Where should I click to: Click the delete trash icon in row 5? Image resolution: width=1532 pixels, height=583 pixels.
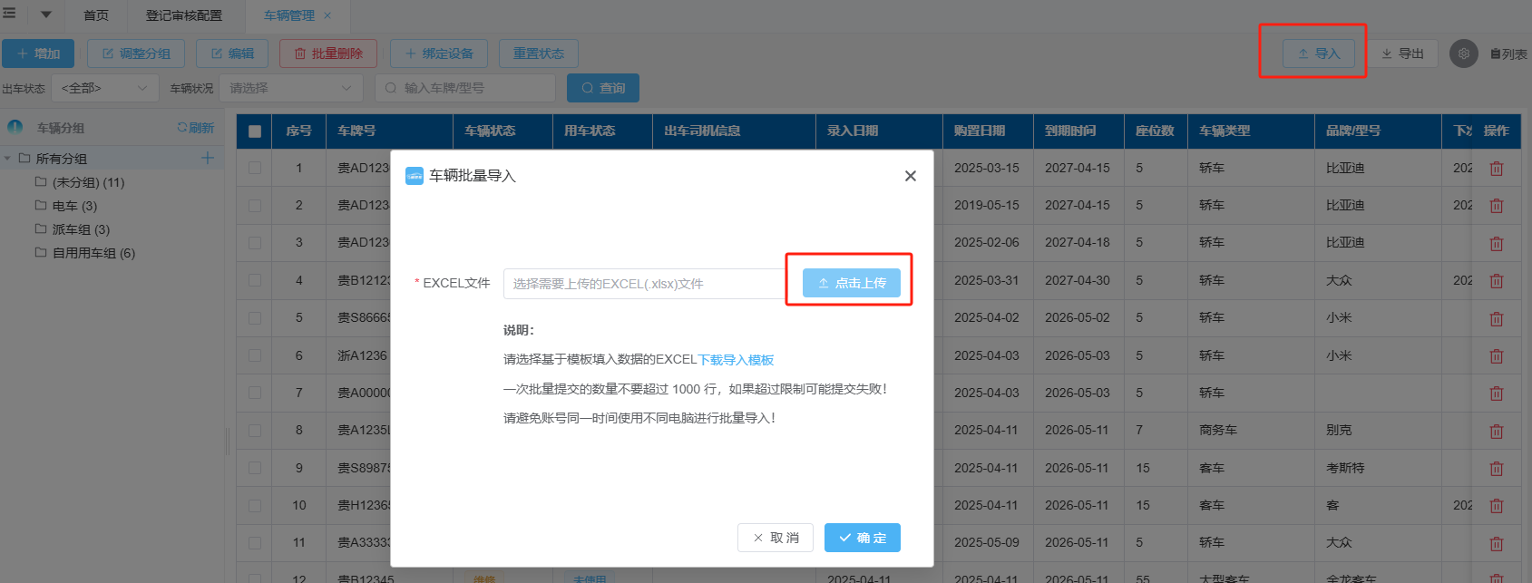pos(1496,318)
